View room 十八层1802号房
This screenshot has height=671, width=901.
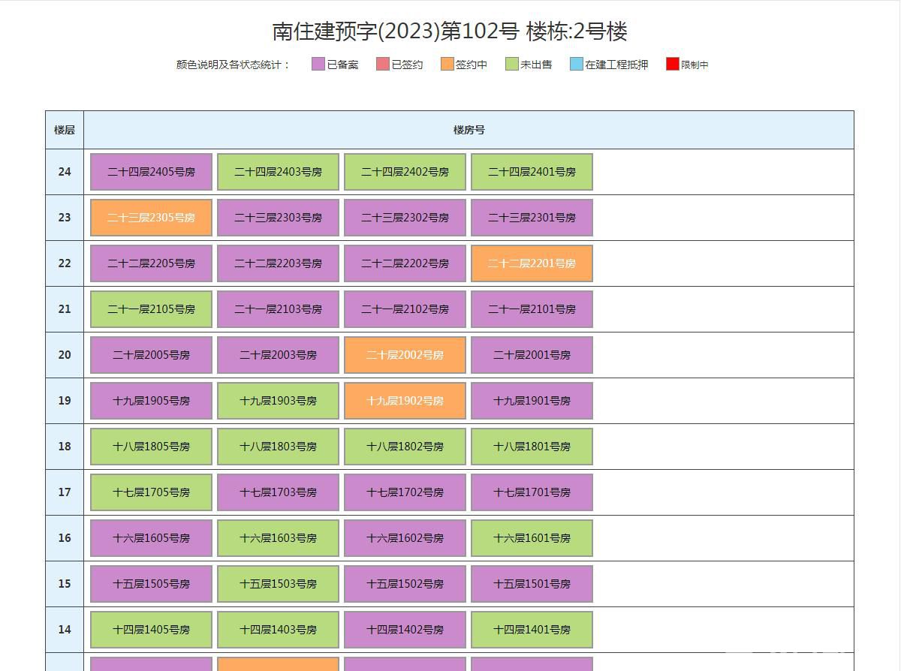pos(405,447)
